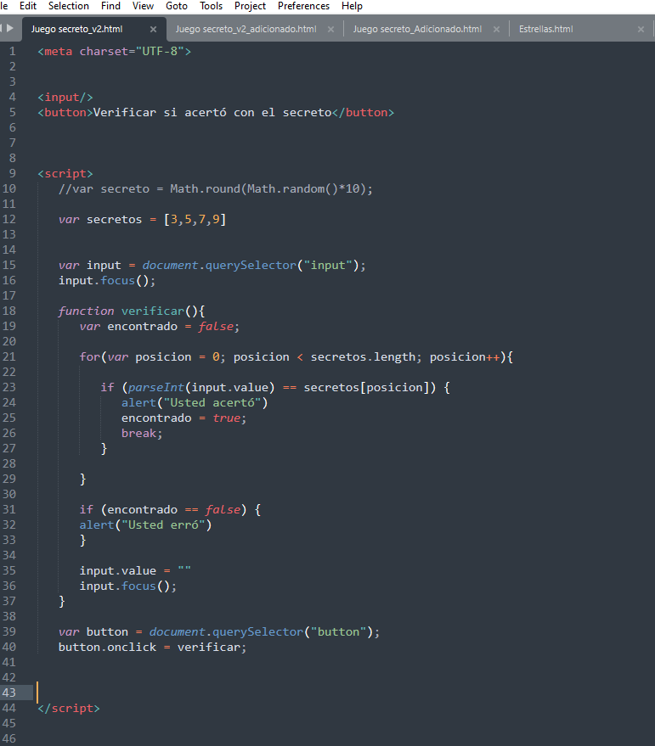
Task: Open the Tools menu
Action: point(211,6)
